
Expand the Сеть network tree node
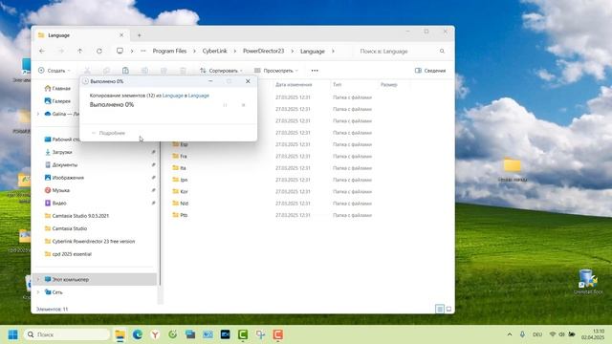[x=38, y=292]
